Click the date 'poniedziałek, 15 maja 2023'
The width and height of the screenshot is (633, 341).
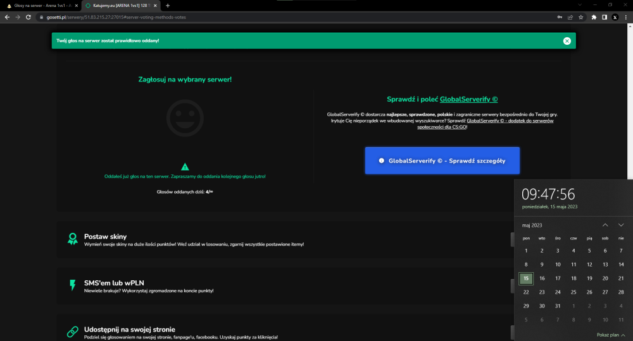549,206
